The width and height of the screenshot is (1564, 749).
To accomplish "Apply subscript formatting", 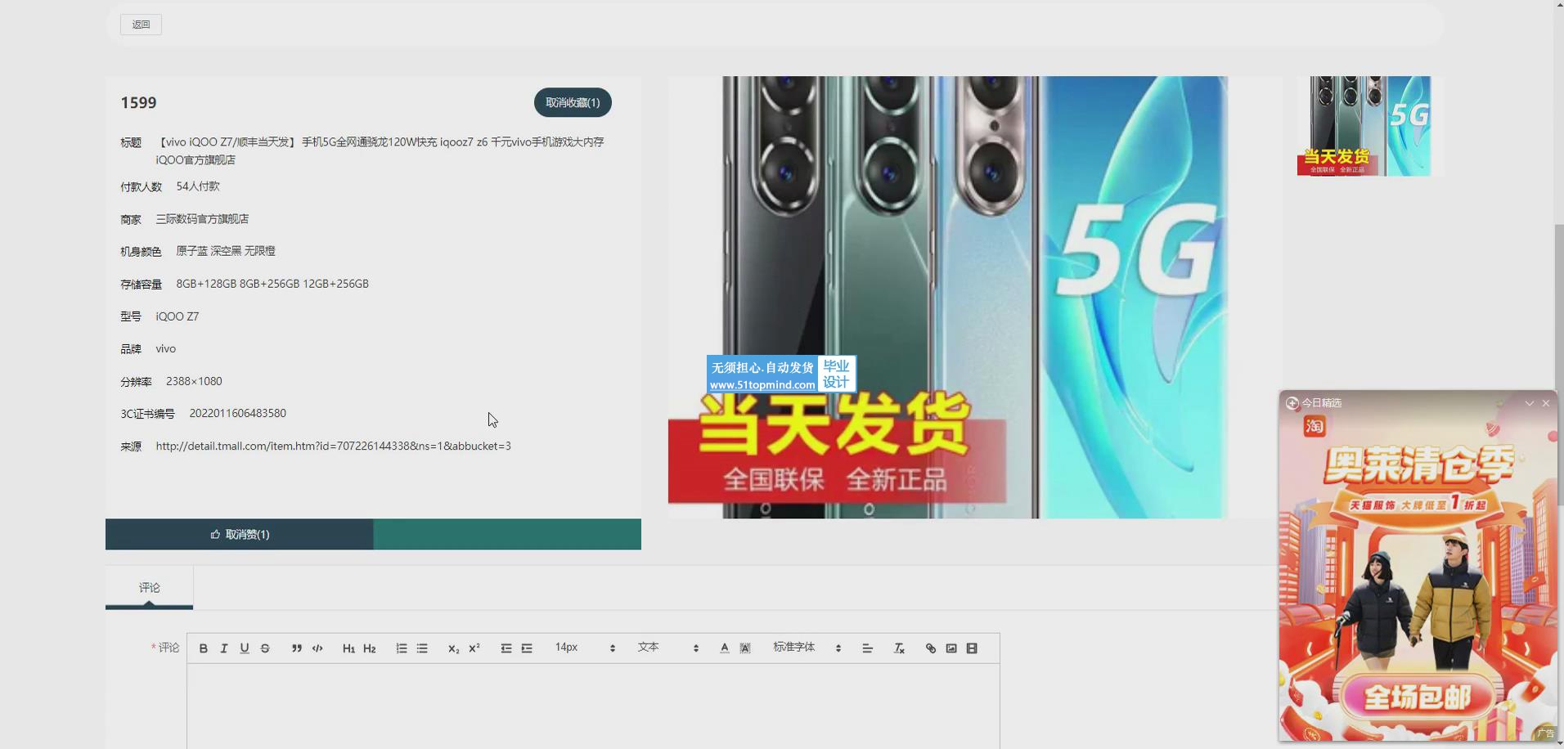I will [453, 648].
